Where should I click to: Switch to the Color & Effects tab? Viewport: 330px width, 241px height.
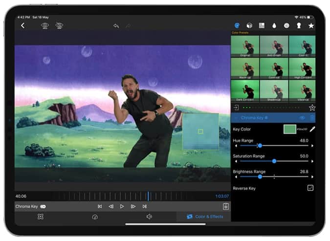(205, 217)
